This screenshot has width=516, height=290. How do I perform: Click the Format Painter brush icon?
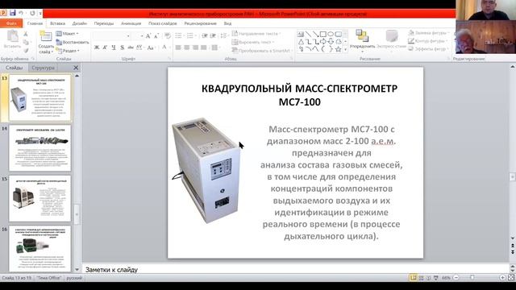coord(26,51)
